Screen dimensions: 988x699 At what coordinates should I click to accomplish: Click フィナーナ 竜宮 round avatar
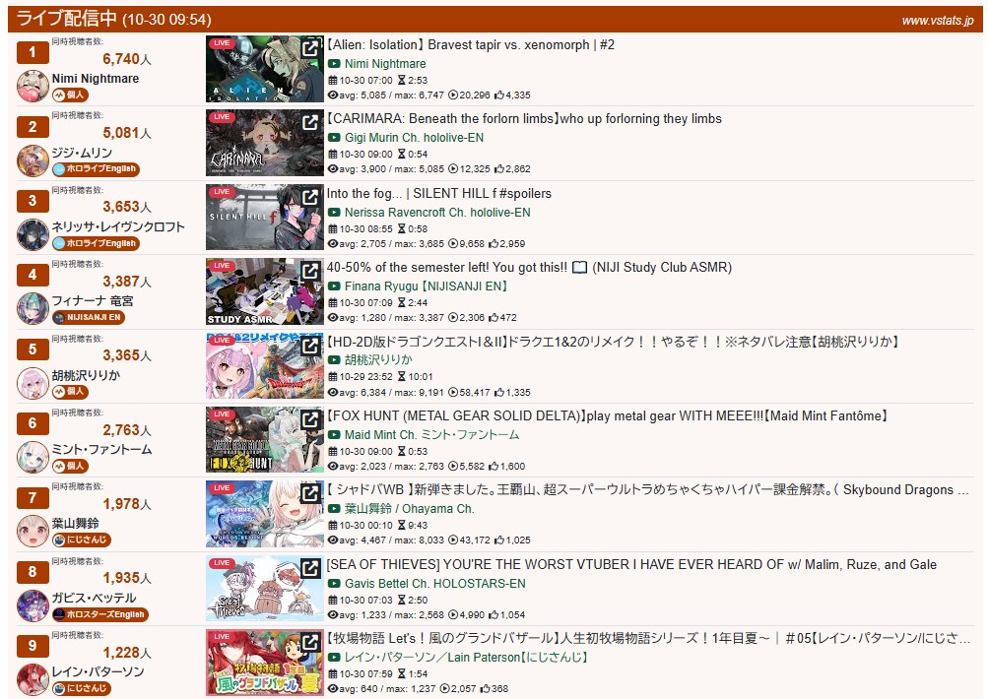tap(33, 308)
